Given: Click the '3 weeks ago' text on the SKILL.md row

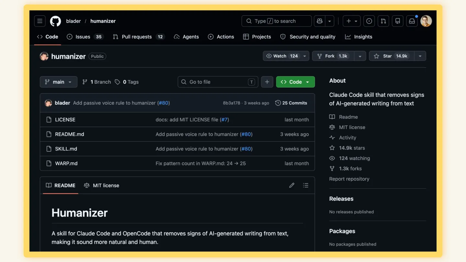Looking at the screenshot, I should pyautogui.click(x=294, y=149).
